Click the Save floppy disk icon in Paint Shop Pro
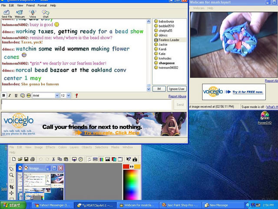Image resolution: width=278 pixels, height=209 pixels. pyautogui.click(x=26, y=159)
